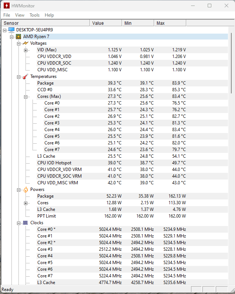235x294 pixels.
Task: Select the CPU VDDCR_VDD VRM row
Action: point(132,170)
